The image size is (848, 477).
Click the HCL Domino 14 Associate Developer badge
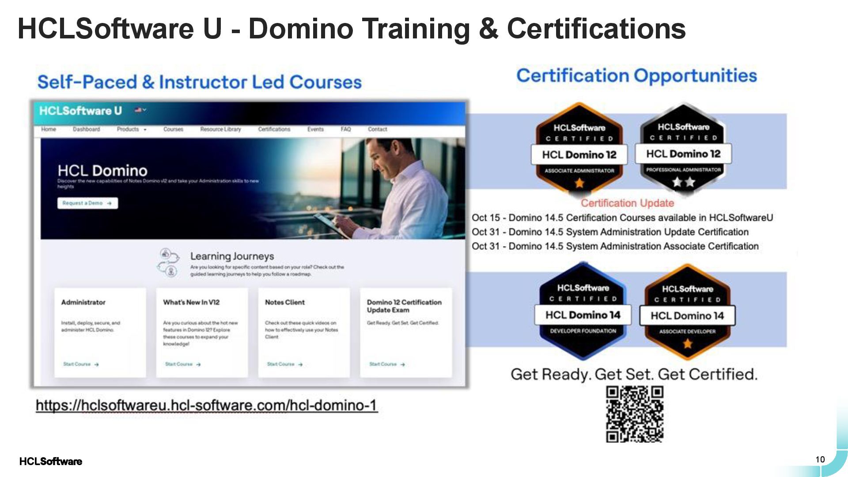pos(687,312)
